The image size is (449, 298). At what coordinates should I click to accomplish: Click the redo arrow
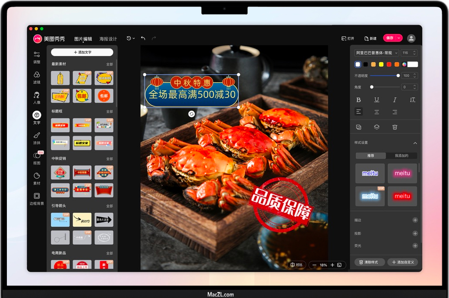pos(154,38)
